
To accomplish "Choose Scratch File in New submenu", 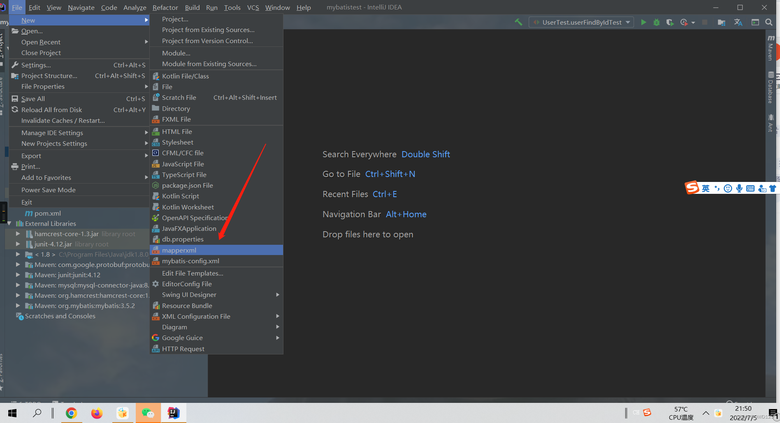I will tap(216, 97).
